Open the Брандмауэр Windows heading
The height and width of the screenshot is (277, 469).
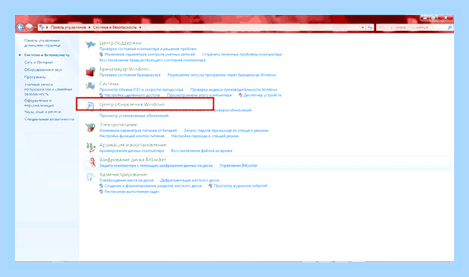tap(124, 69)
